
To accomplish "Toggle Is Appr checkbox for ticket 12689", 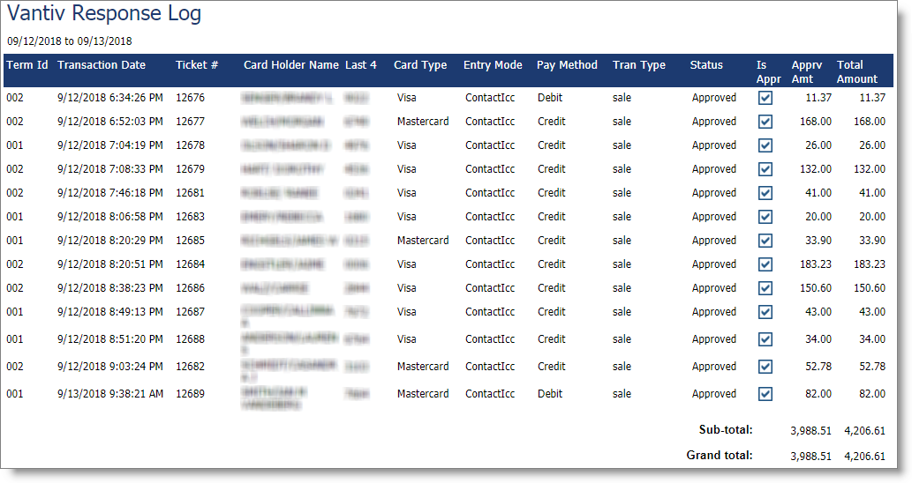I will [x=765, y=394].
